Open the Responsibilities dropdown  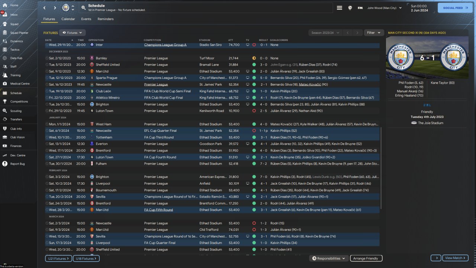point(329,258)
